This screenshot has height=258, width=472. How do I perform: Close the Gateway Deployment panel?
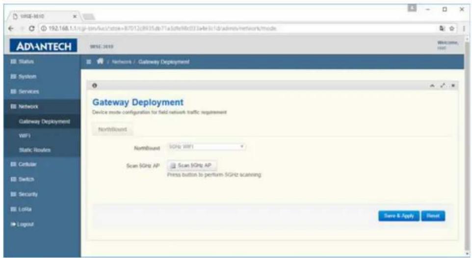click(x=453, y=86)
